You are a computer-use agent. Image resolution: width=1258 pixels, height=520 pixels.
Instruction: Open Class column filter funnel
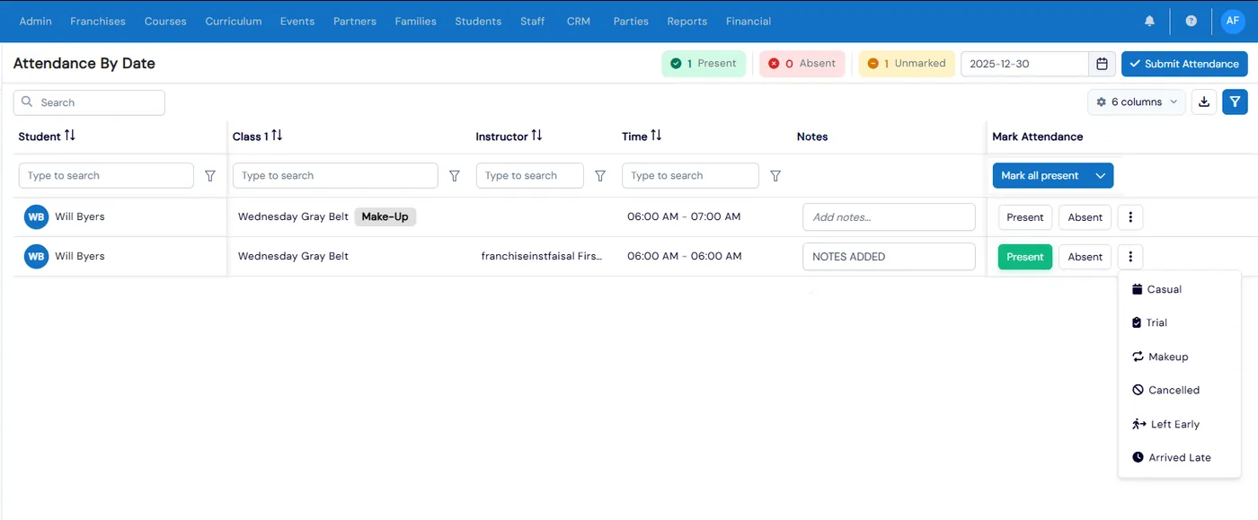pyautogui.click(x=455, y=176)
